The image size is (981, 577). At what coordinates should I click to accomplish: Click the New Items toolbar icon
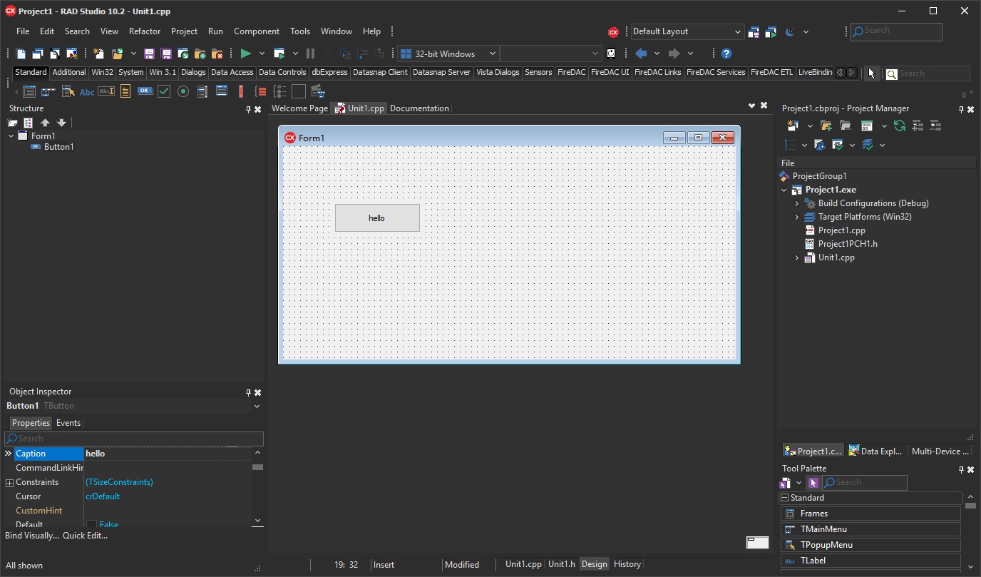(98, 53)
